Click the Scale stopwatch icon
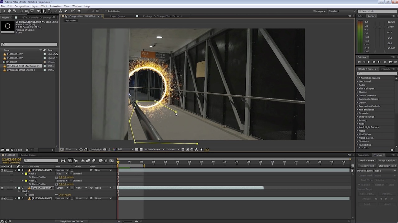398x223 pixels. (x=26, y=195)
